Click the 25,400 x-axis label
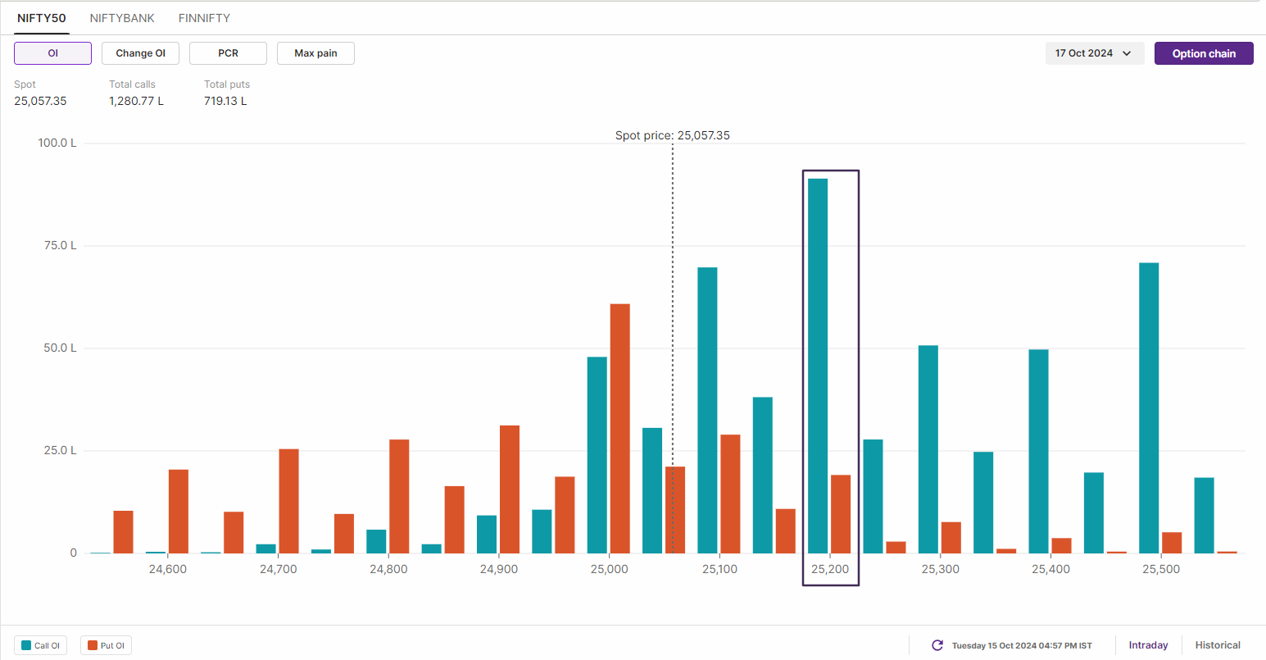The height and width of the screenshot is (660, 1266). tap(1050, 569)
